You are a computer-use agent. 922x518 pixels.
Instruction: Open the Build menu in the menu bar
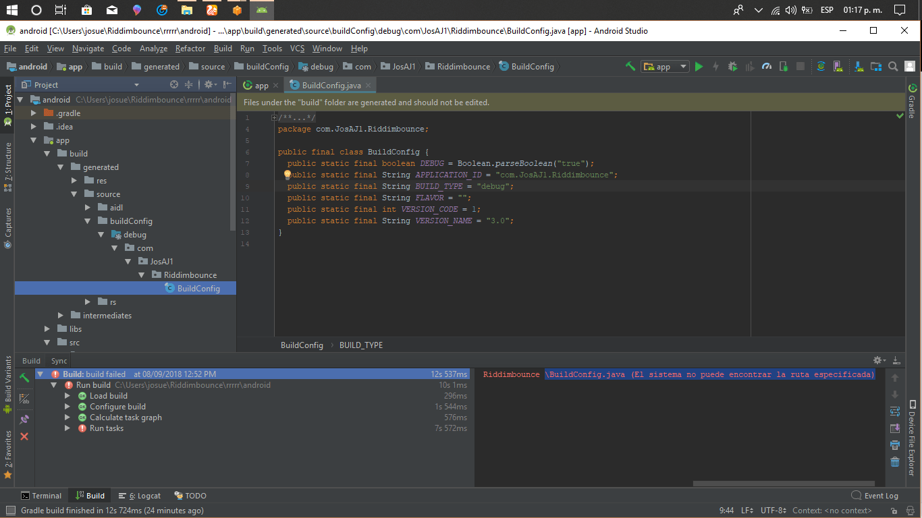(x=223, y=48)
